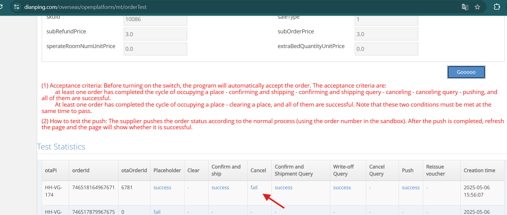Open the Google Translate page icon

tap(465, 7)
